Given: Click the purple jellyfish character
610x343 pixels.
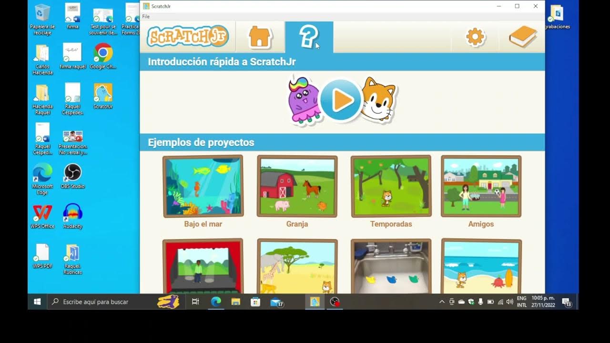Looking at the screenshot, I should pos(305,100).
